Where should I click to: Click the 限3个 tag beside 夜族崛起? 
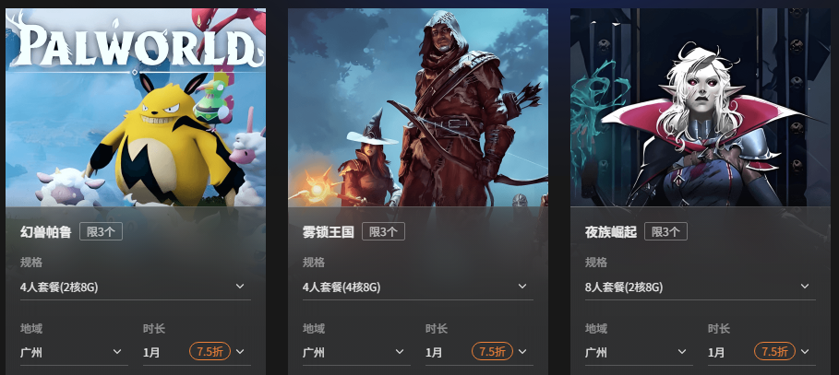coord(666,232)
